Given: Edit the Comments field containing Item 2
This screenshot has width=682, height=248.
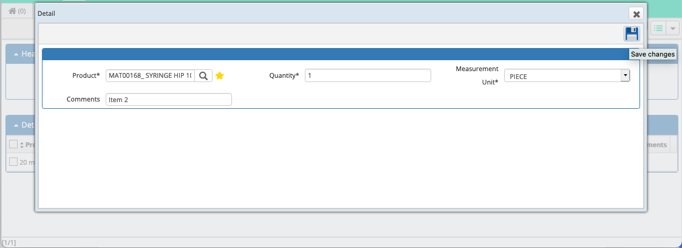Looking at the screenshot, I should [169, 99].
